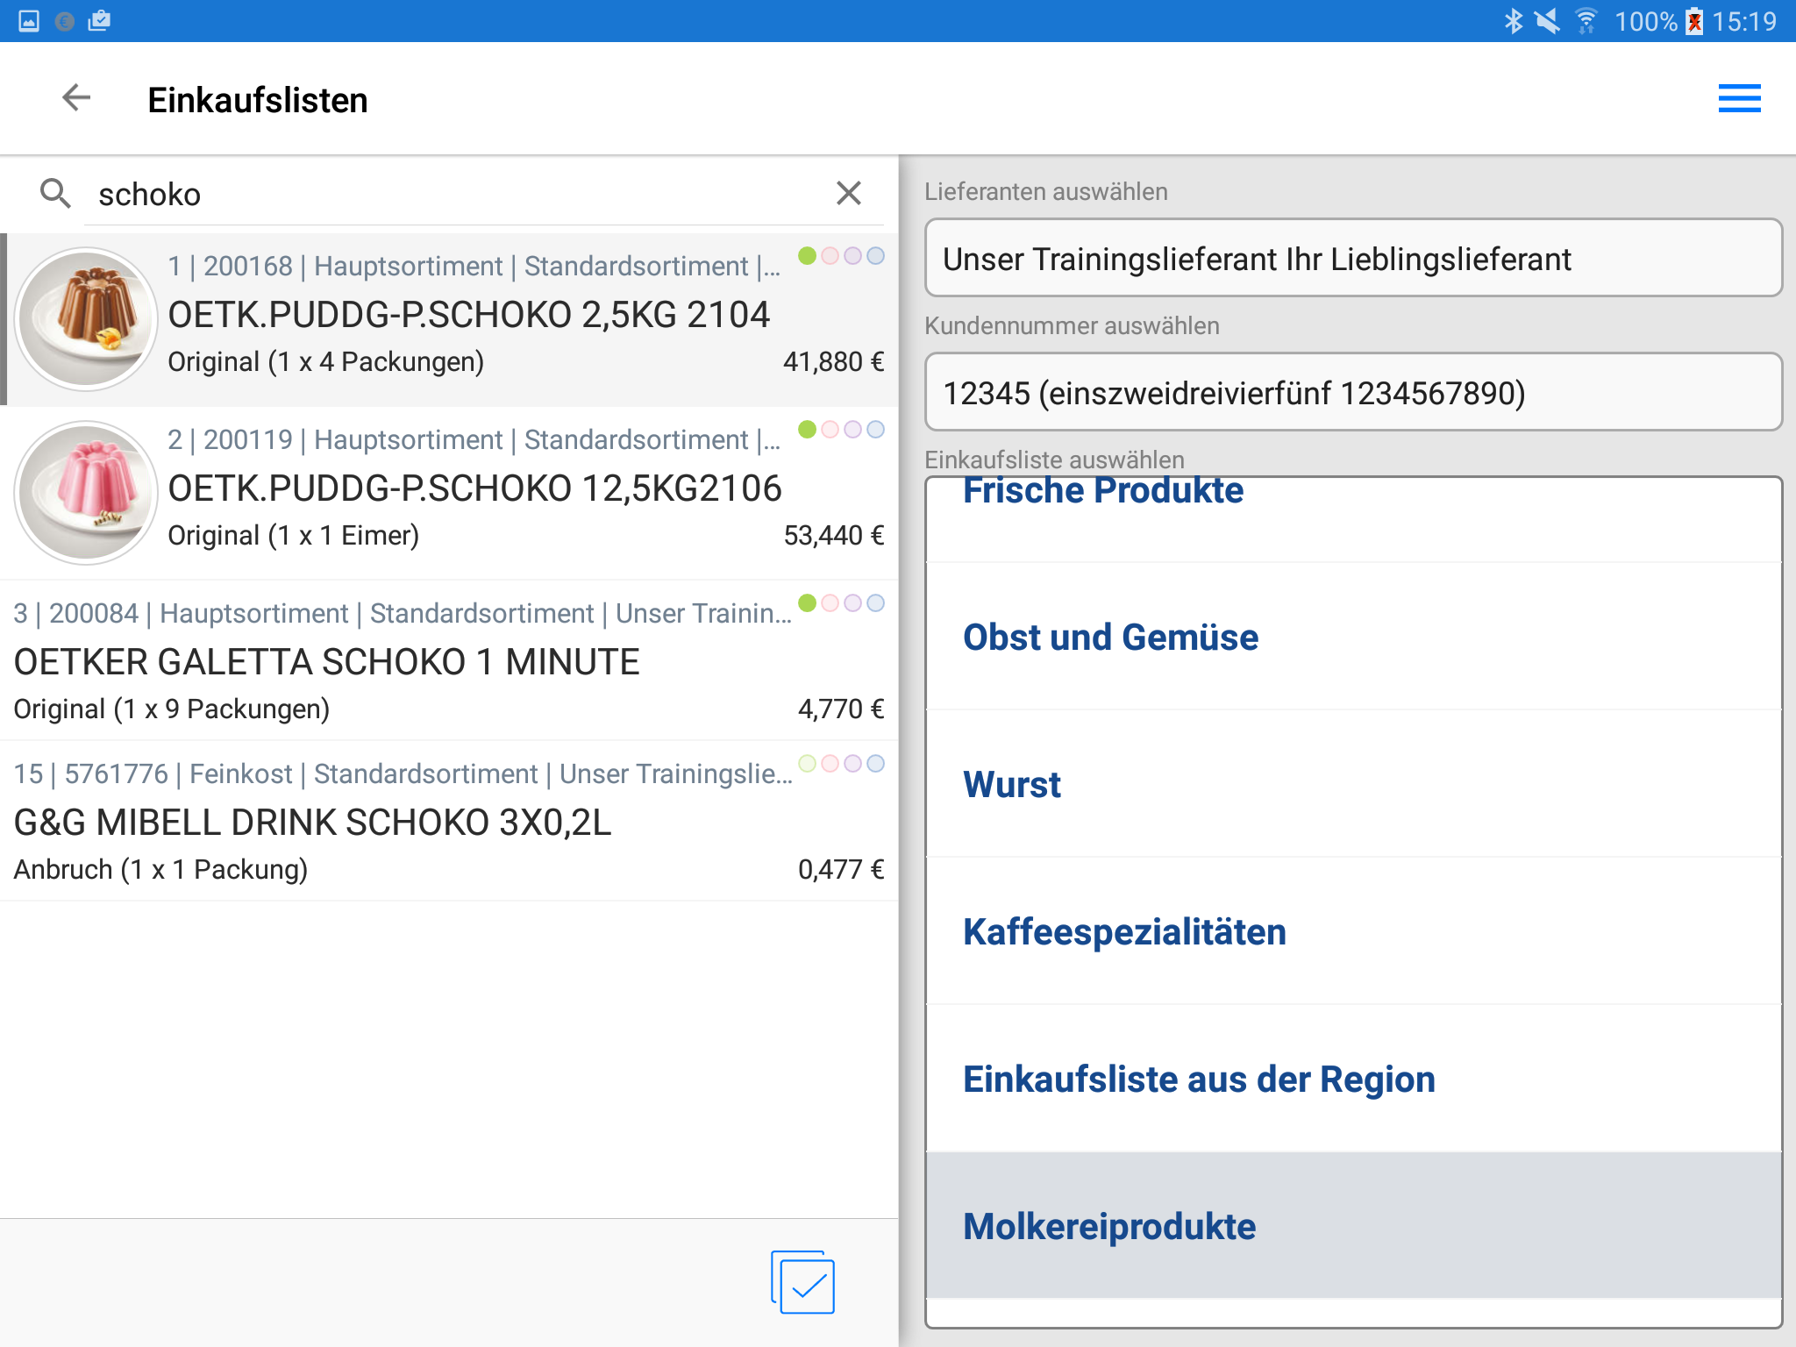Open the Kundennummer 12345 dropdown
The width and height of the screenshot is (1796, 1347).
click(1352, 393)
